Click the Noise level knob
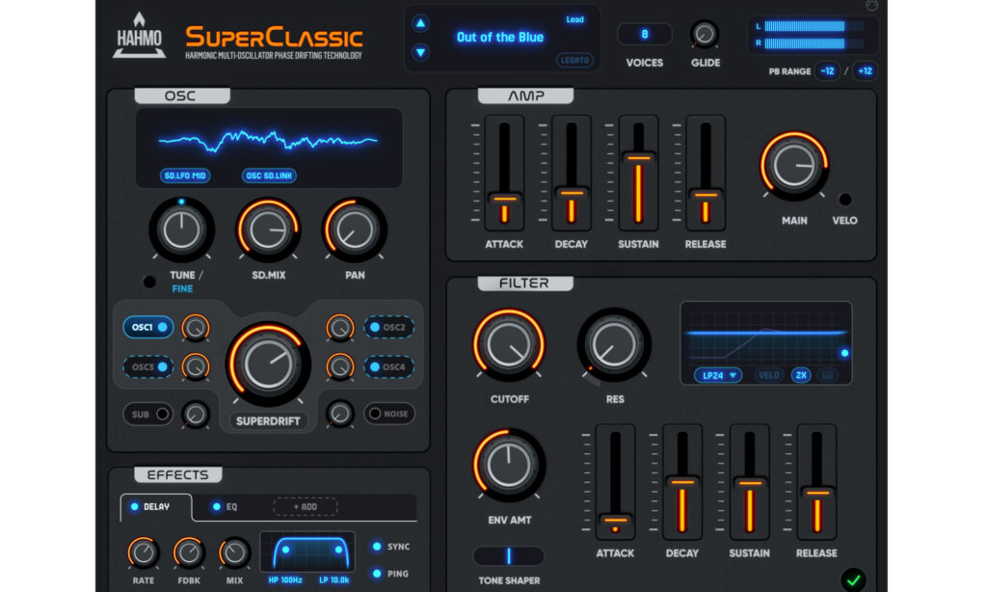Image resolution: width=987 pixels, height=592 pixels. (340, 414)
